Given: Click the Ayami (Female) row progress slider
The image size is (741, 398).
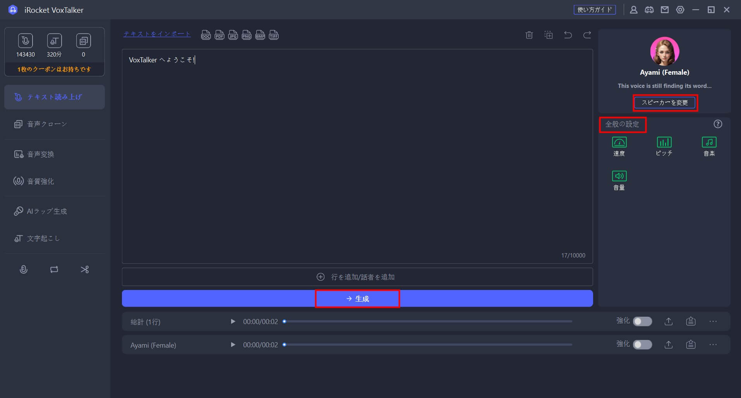Looking at the screenshot, I should [427, 345].
